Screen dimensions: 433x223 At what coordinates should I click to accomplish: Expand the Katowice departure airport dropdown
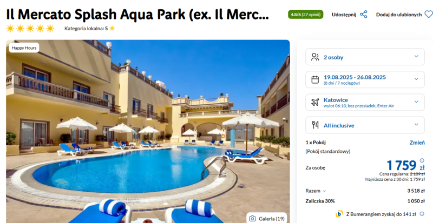(365, 102)
